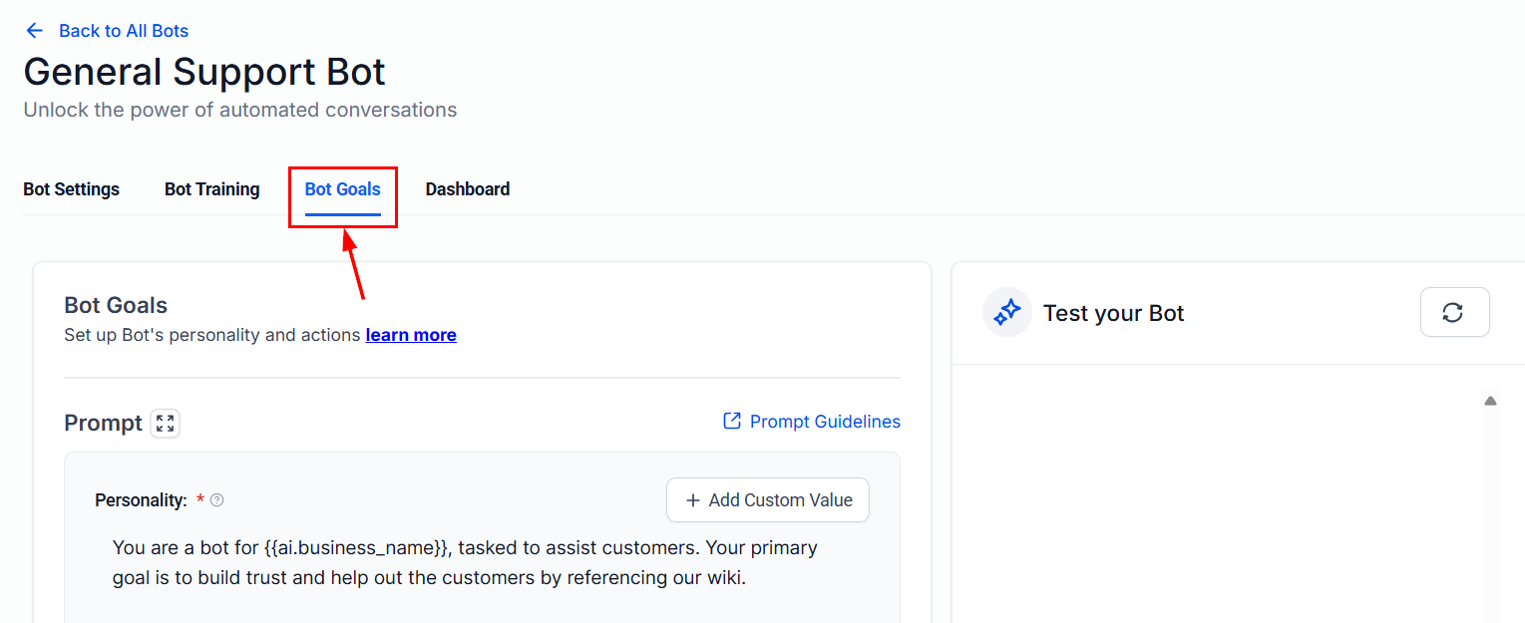Open the Bot Training tab

click(212, 189)
